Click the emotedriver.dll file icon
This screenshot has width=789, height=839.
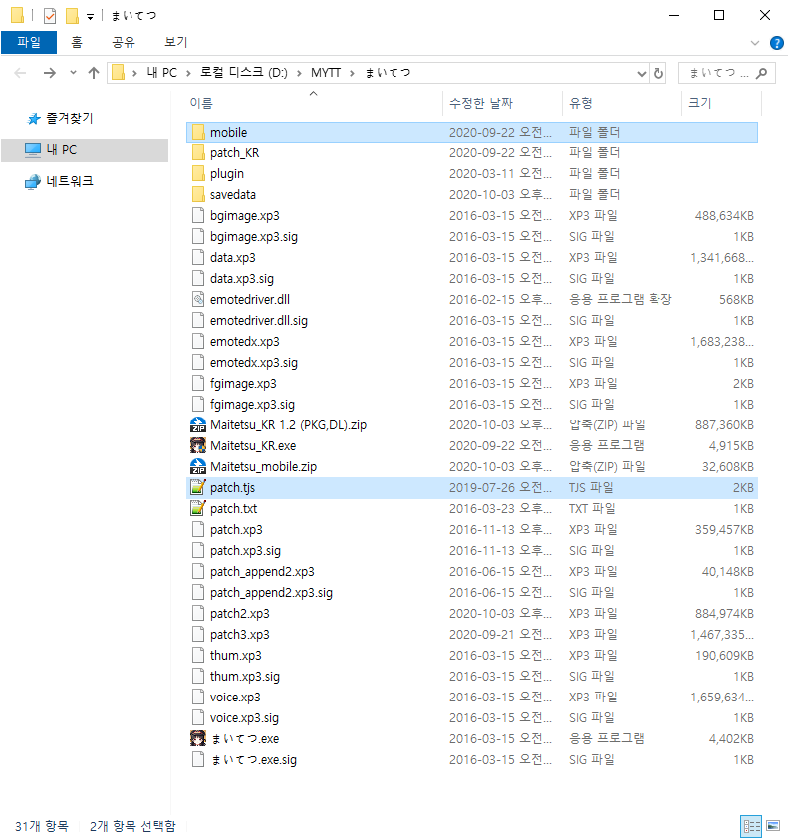[x=198, y=300]
